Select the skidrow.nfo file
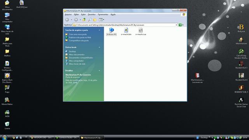This screenshot has height=140, width=249. click(112, 31)
